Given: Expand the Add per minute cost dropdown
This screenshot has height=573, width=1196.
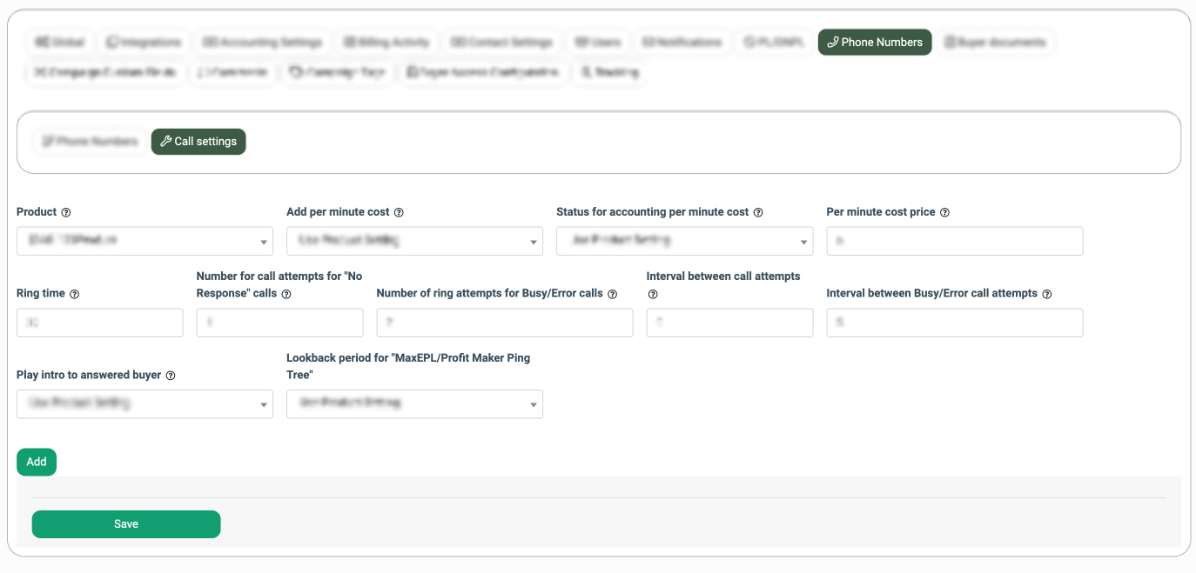Looking at the screenshot, I should pyautogui.click(x=414, y=241).
